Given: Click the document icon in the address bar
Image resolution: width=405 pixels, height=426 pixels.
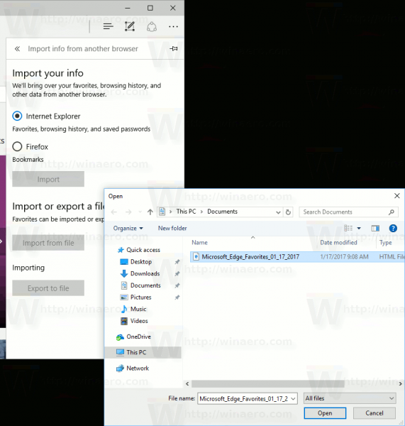Looking at the screenshot, I should (162, 212).
